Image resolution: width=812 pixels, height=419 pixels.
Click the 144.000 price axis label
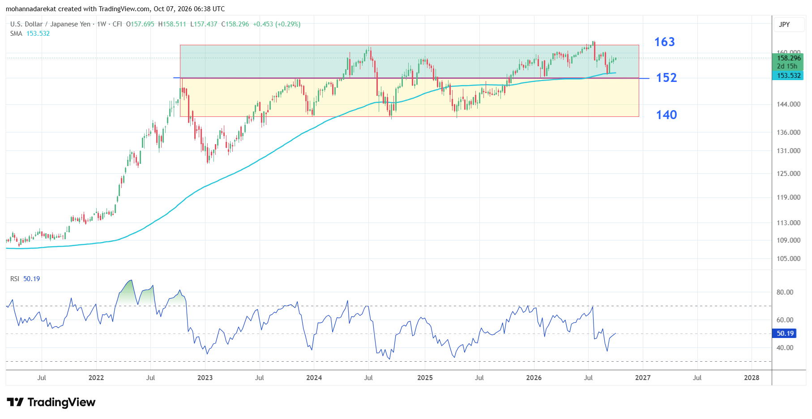coord(788,104)
